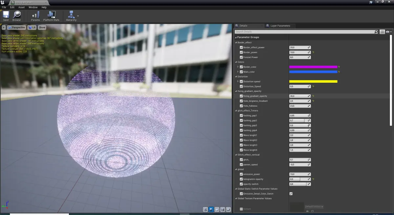Click the search magnifier icon
This screenshot has width=394, height=215.
click(x=376, y=32)
